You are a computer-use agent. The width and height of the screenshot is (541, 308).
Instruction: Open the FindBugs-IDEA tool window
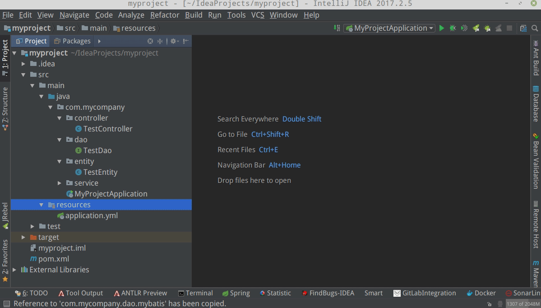[328, 293]
